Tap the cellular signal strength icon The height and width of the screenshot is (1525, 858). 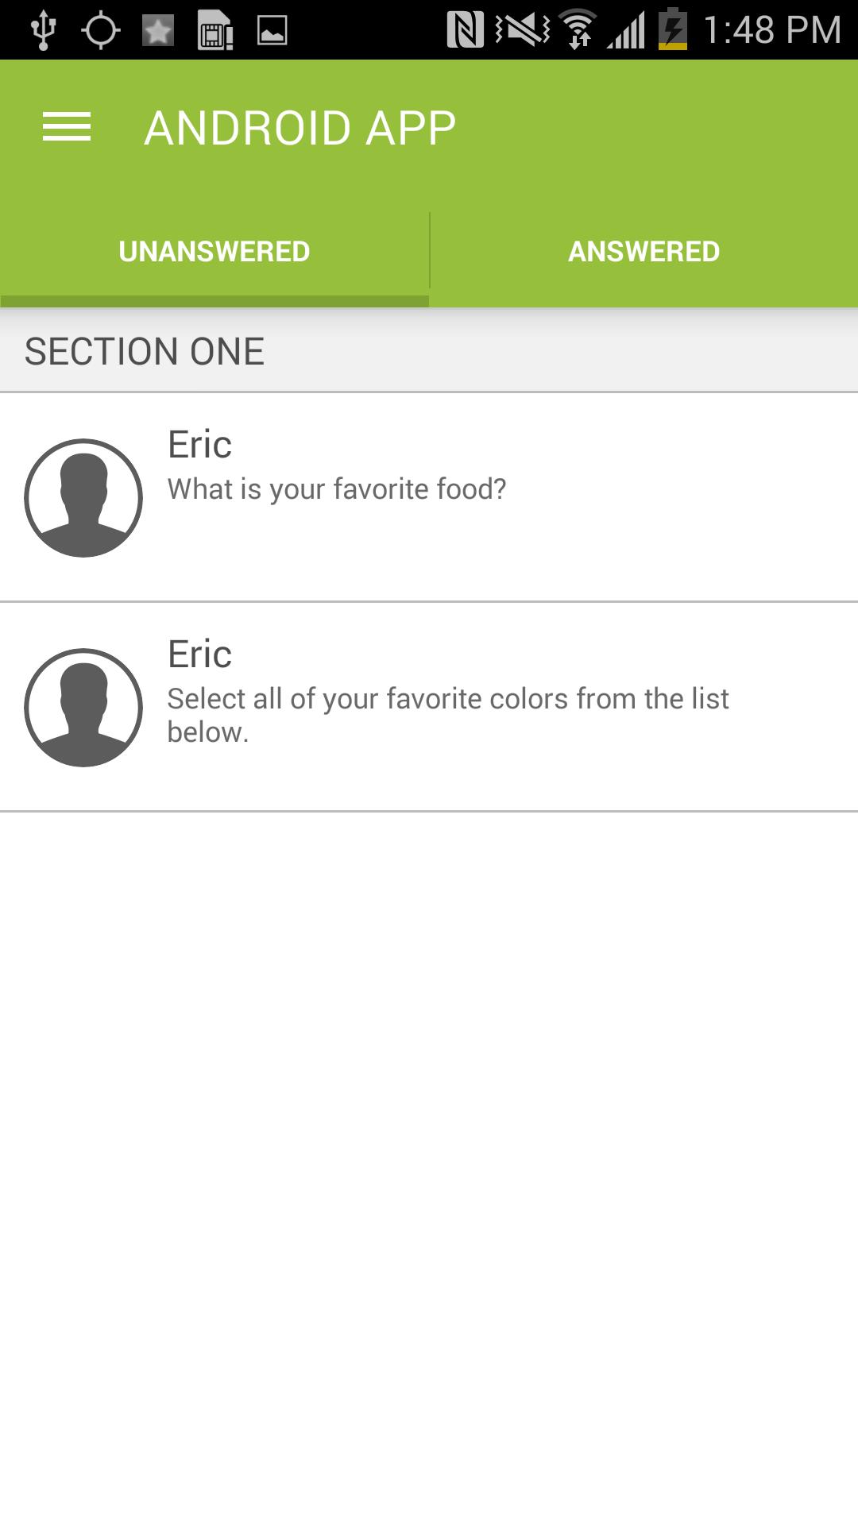pyautogui.click(x=627, y=30)
